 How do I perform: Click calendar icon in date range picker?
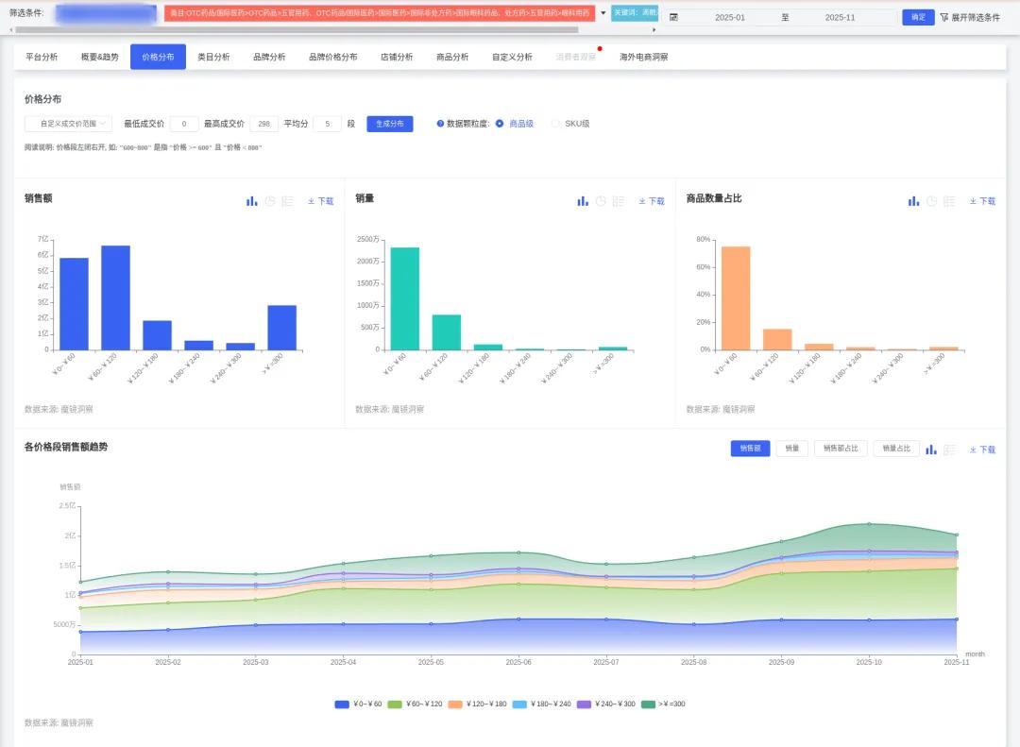click(x=673, y=17)
